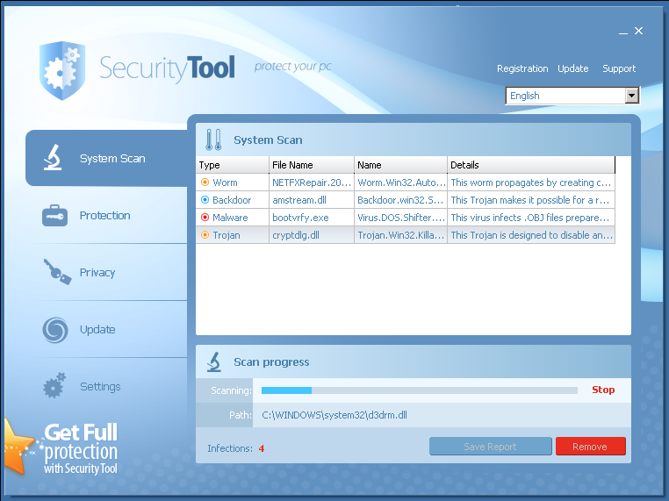Click 'This Trojan is designed to disable' details cell
669x501 pixels.
531,235
